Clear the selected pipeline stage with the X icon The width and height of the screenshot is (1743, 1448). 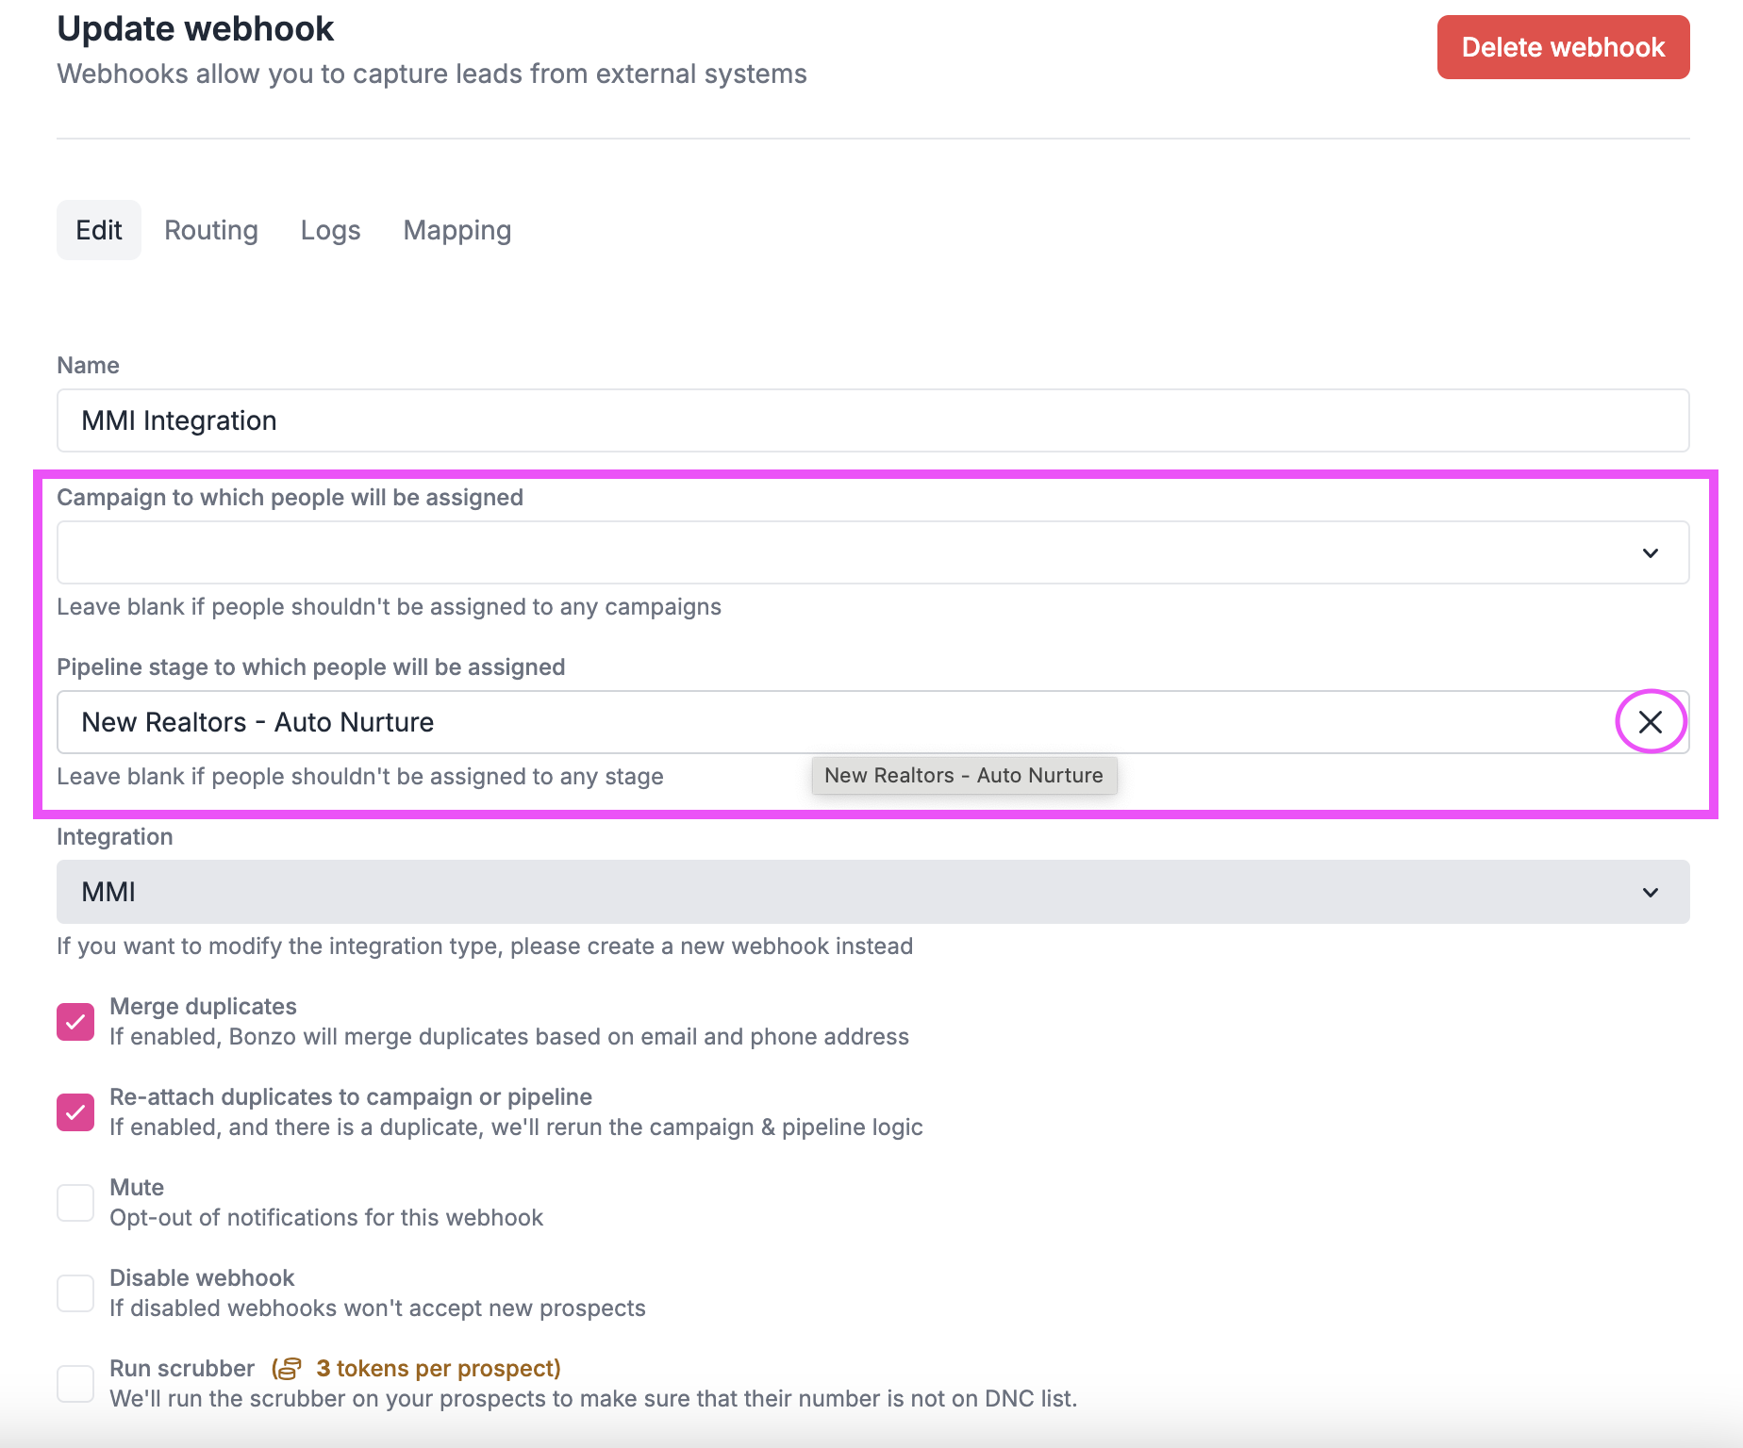click(x=1651, y=722)
